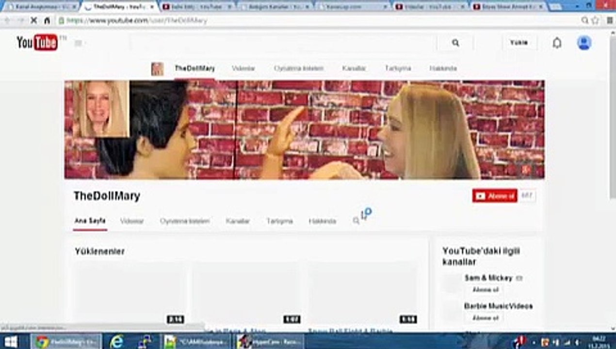616x349 pixels.
Task: Click the browser forward arrow
Action: tap(21, 20)
